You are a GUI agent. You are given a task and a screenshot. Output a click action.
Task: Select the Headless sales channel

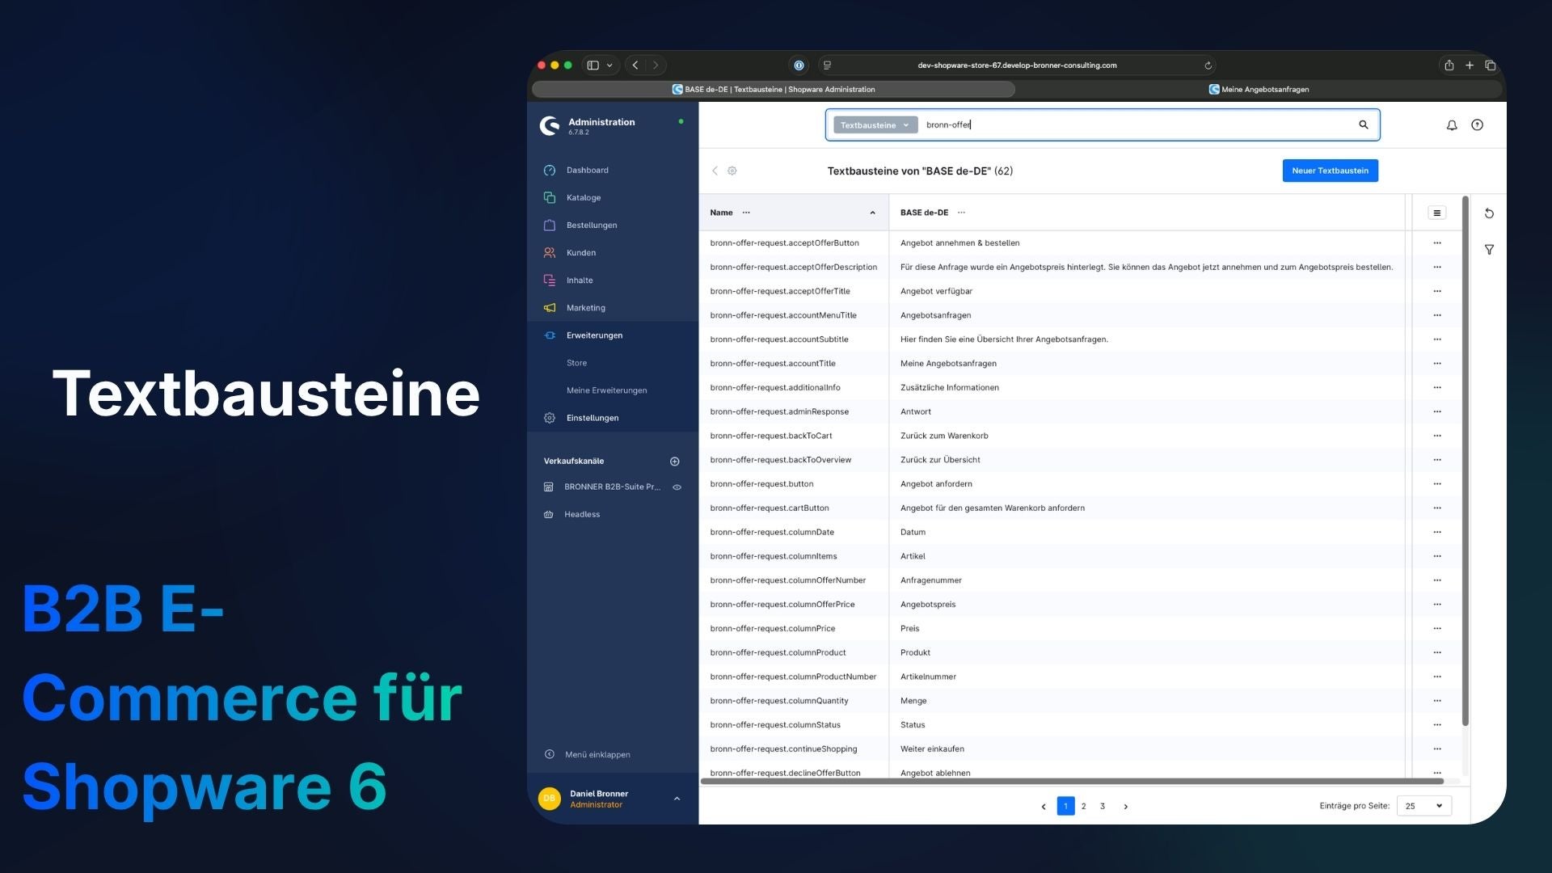582,514
